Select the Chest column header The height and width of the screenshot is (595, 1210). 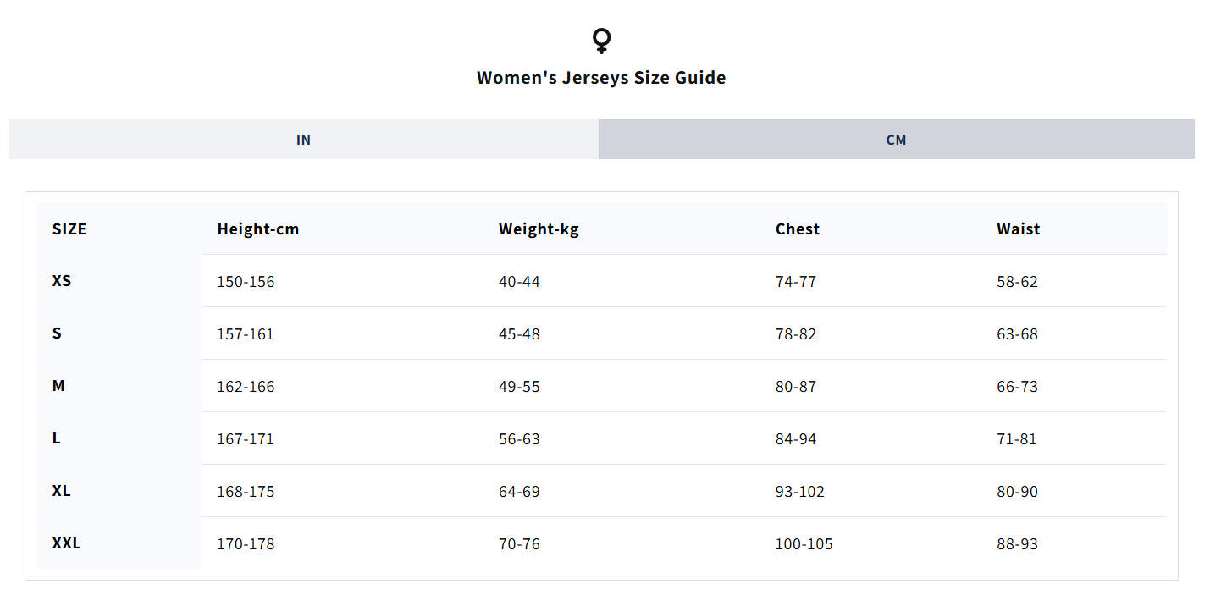(798, 229)
